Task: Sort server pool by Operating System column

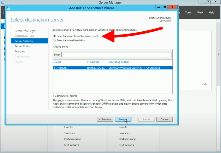Action: 119,62
